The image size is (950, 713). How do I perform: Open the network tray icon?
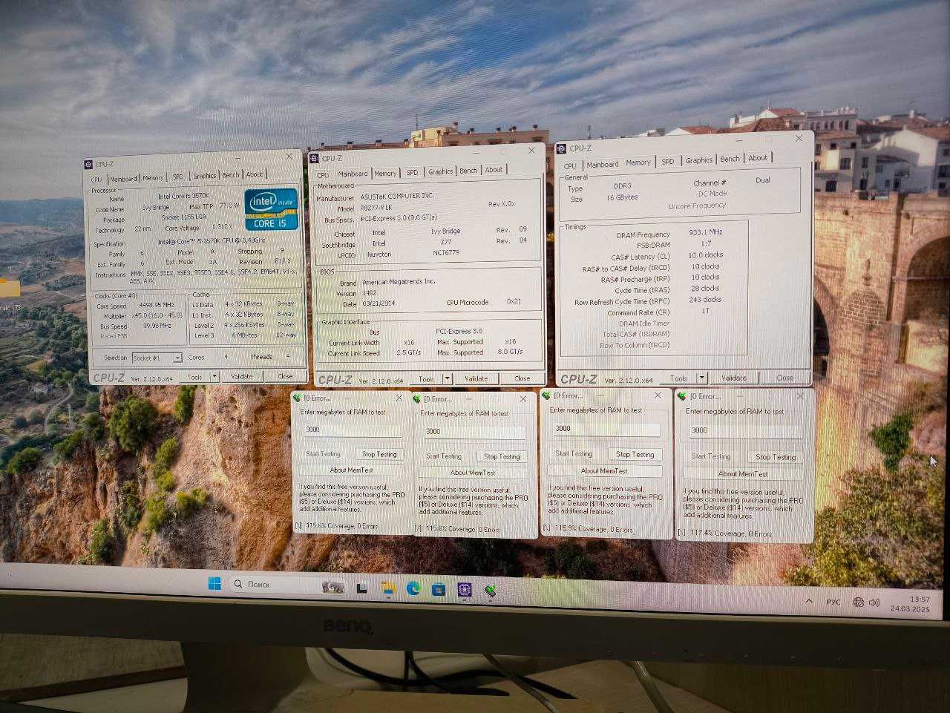pos(859,602)
